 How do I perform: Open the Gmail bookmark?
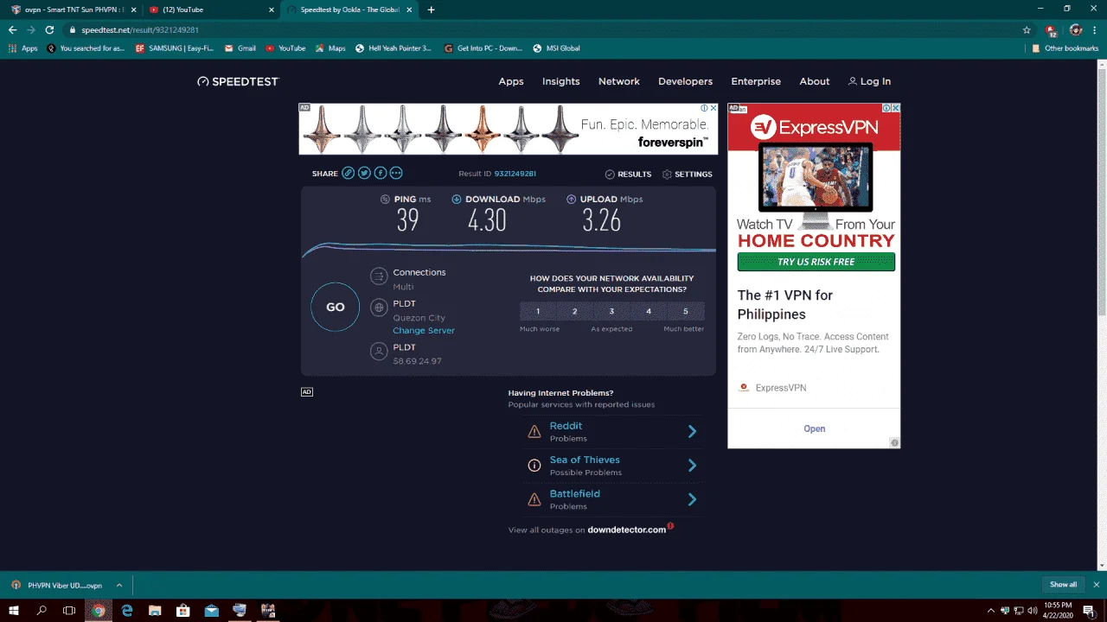coord(240,48)
